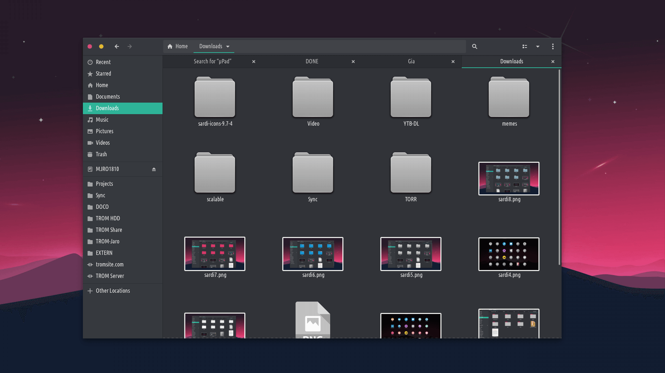Select the sardi4.png thumbnail
665x373 pixels.
(x=509, y=254)
